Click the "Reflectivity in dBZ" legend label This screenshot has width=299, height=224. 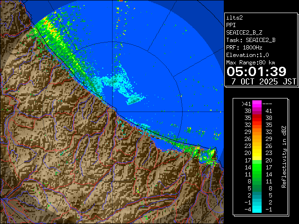pyautogui.click(x=284, y=156)
